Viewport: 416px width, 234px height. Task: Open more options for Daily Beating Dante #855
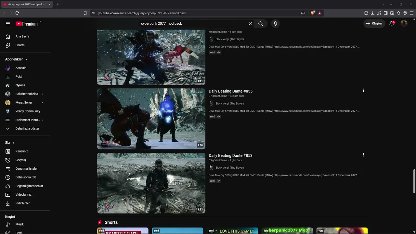click(x=363, y=91)
